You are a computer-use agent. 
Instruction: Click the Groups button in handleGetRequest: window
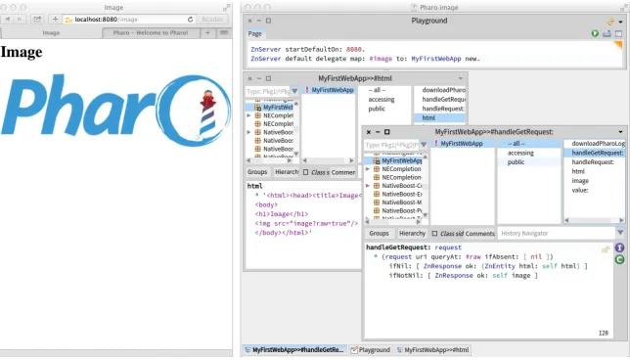coord(379,234)
